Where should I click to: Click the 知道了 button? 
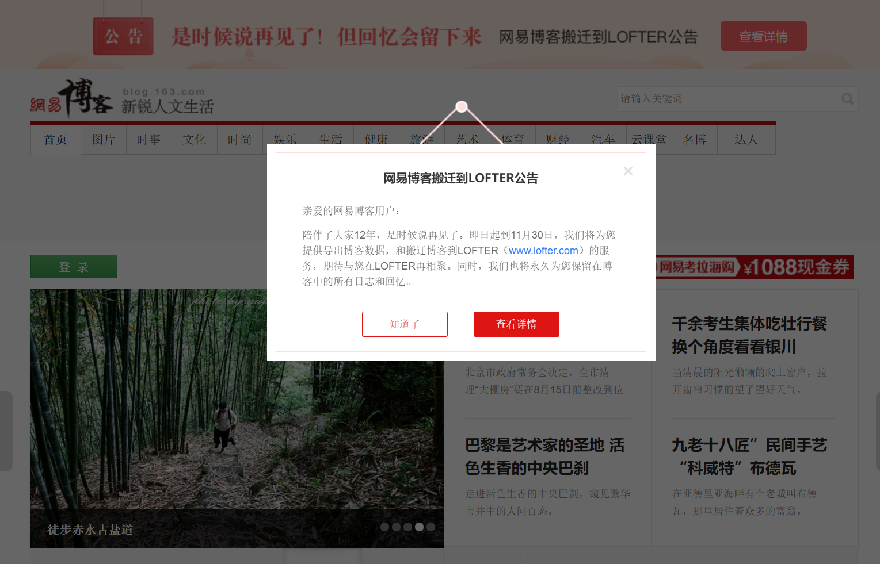click(x=405, y=324)
